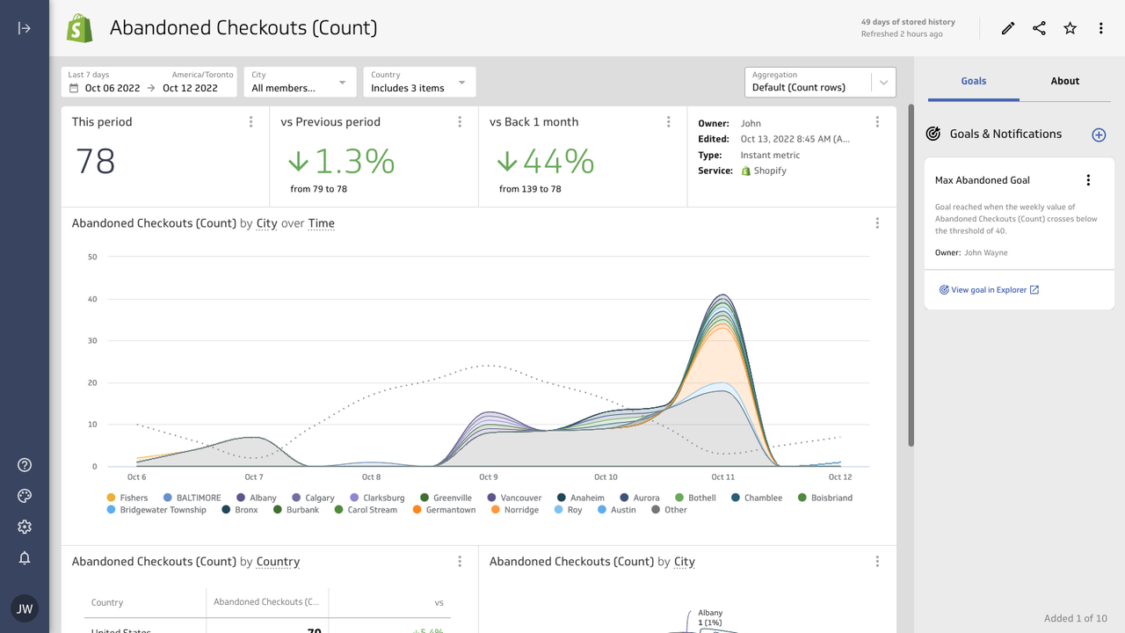The width and height of the screenshot is (1125, 633).
Task: Click the Goals & Notifications target icon
Action: tap(933, 134)
